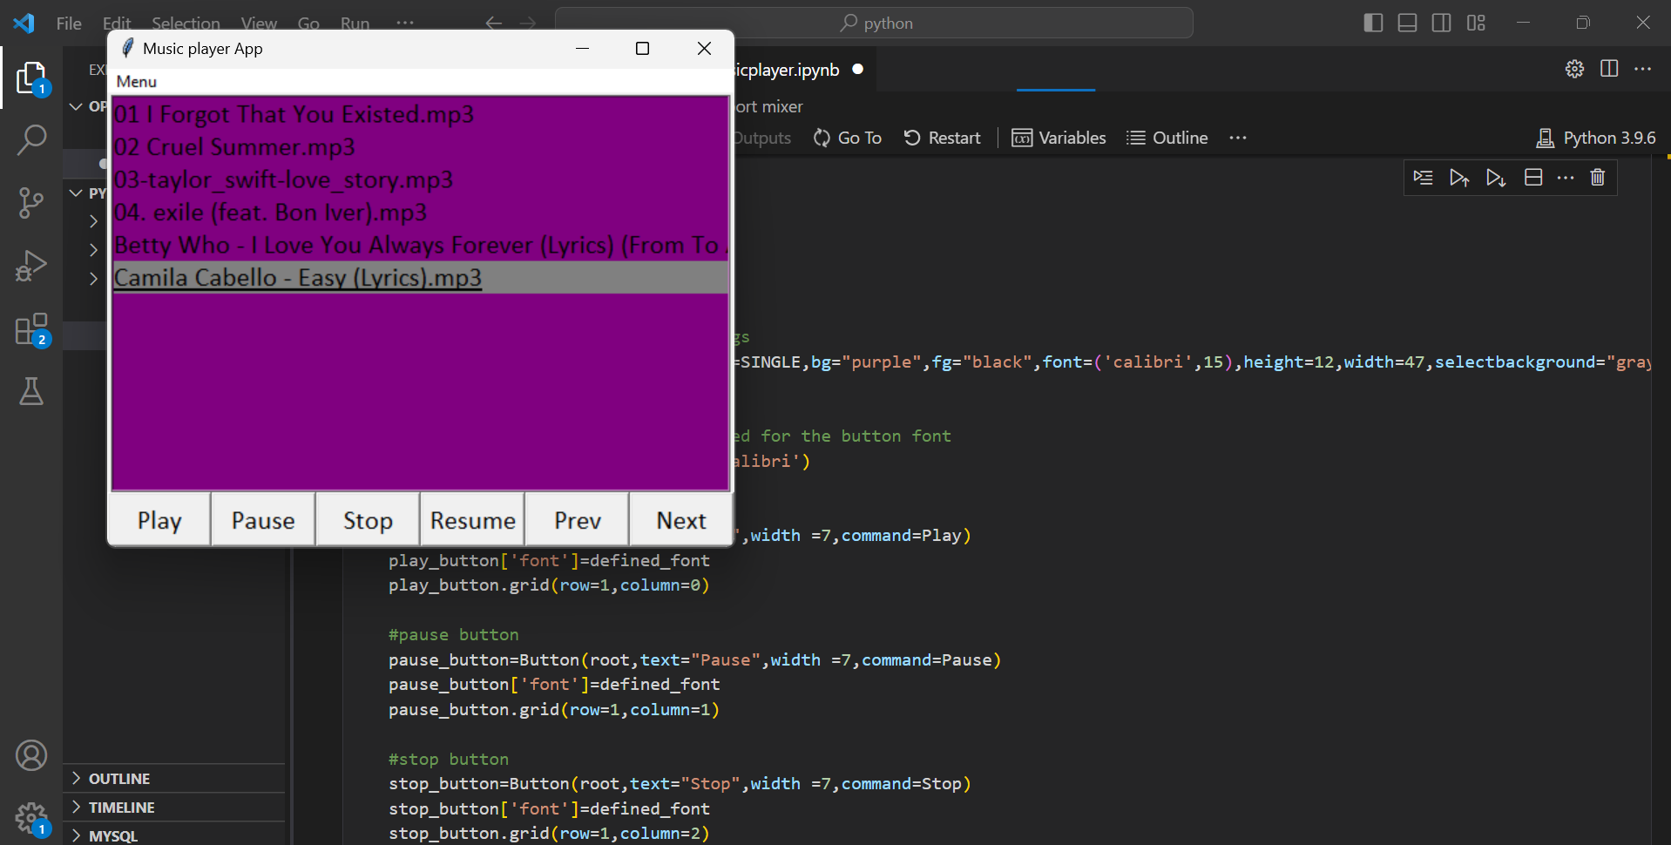Viewport: 1671px width, 845px height.
Task: Expand the MYSQL section
Action: (x=114, y=835)
